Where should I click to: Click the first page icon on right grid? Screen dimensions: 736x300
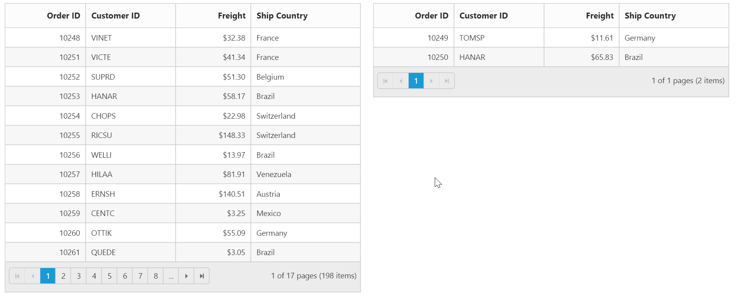[385, 80]
